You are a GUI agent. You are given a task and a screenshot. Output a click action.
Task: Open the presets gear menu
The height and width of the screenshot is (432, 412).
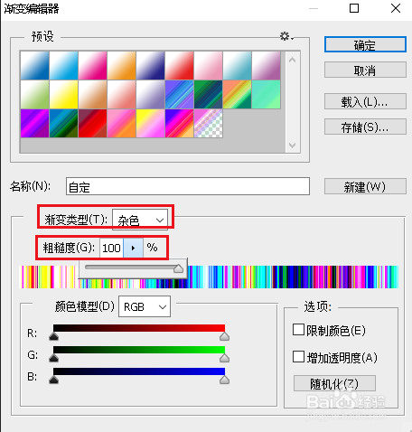pyautogui.click(x=286, y=36)
